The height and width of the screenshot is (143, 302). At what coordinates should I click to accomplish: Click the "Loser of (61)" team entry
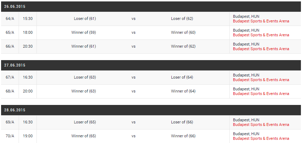[x=85, y=18]
